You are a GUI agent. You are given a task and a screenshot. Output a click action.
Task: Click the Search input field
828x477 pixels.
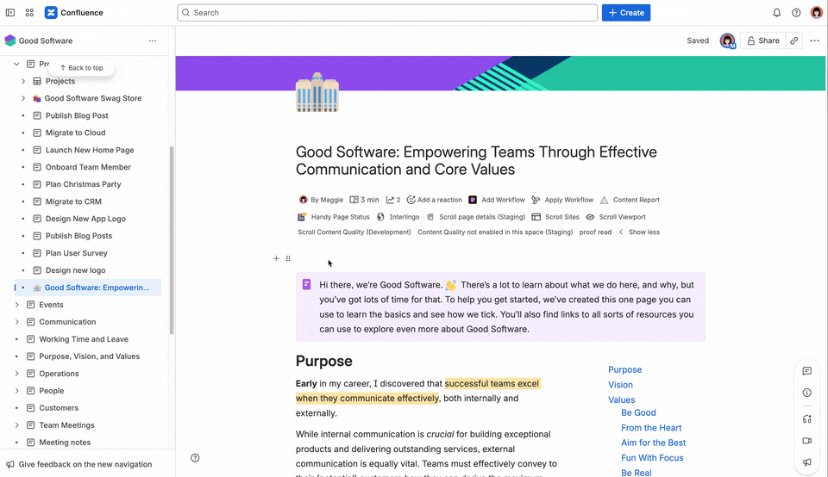pos(387,13)
